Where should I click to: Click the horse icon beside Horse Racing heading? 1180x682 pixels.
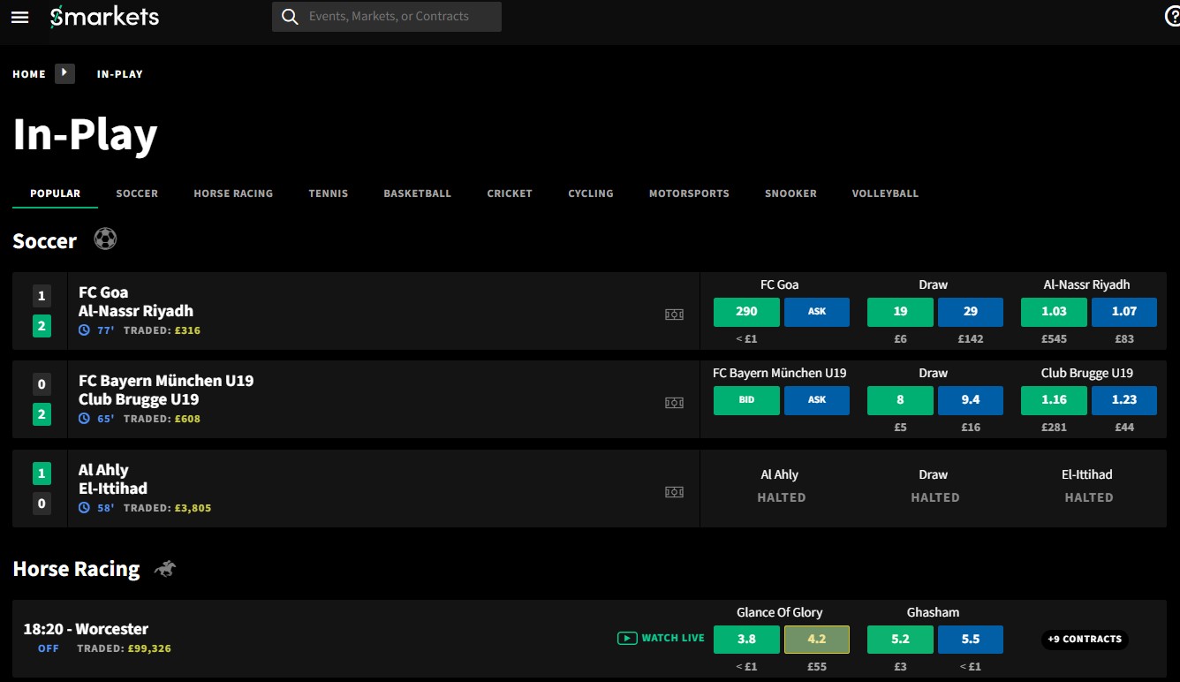coord(164,569)
